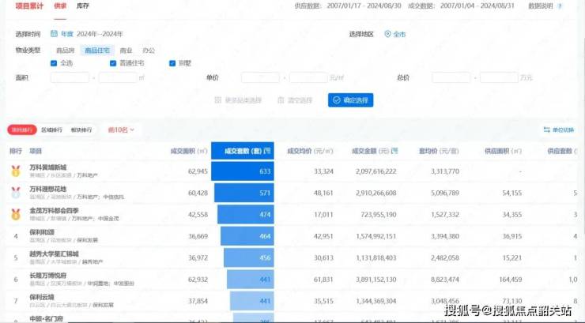Click the calendar icon beside 年度
585x323 pixels.
point(55,34)
